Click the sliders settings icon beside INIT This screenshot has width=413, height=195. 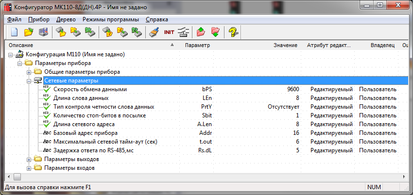coord(183,32)
